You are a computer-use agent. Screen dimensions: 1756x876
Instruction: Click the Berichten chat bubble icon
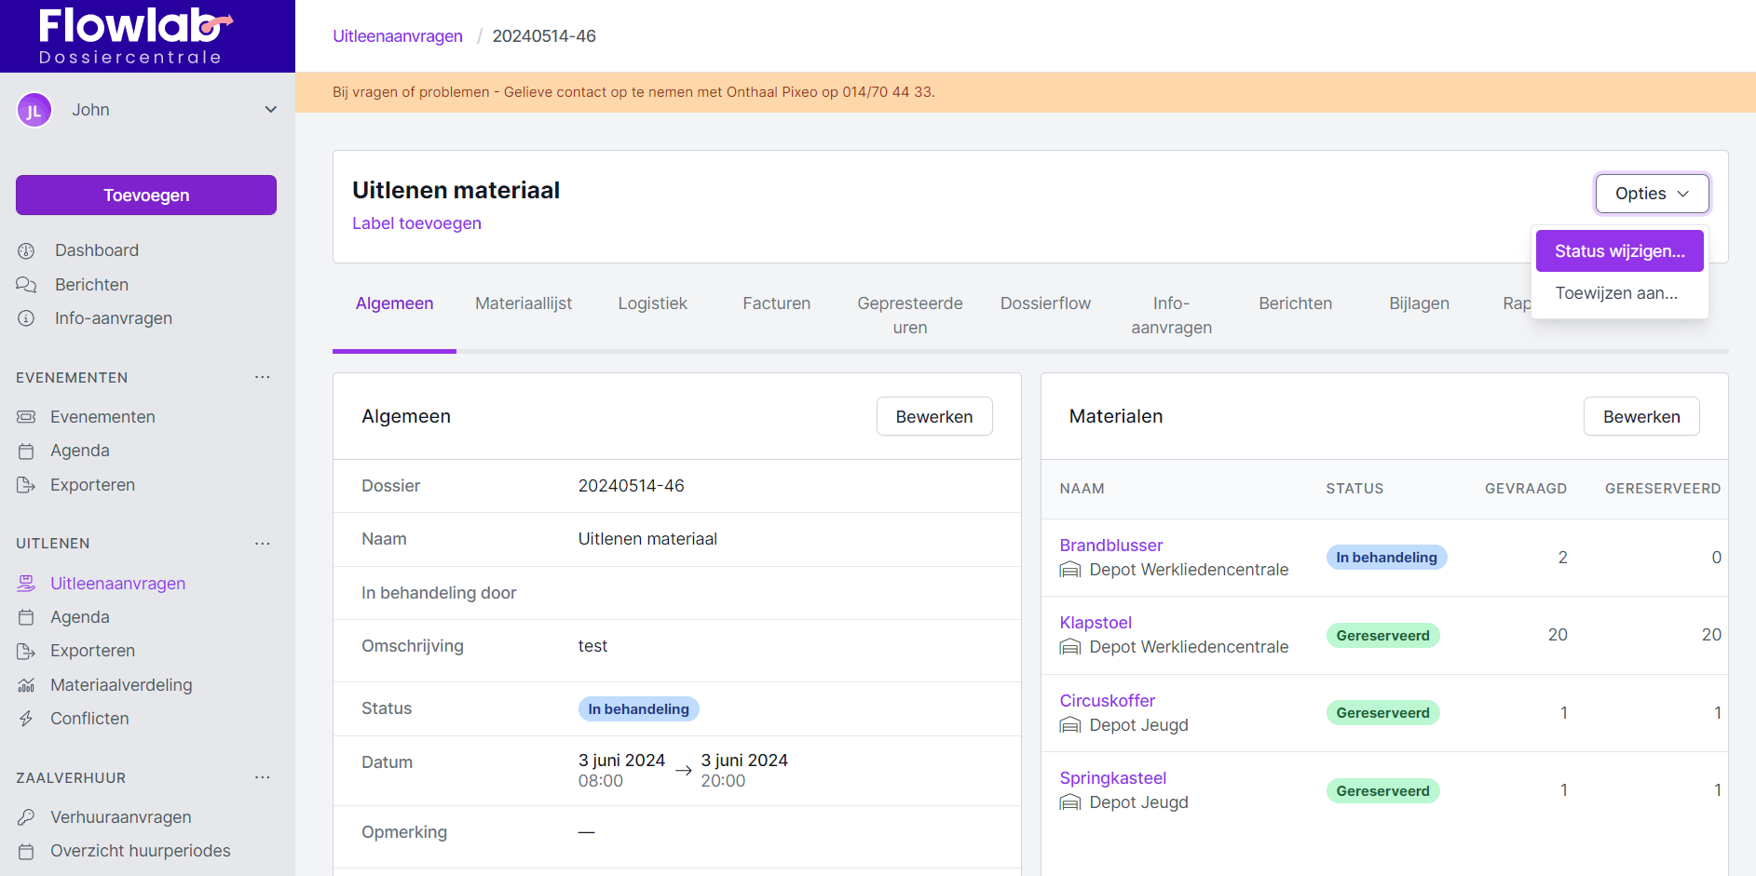(x=26, y=285)
